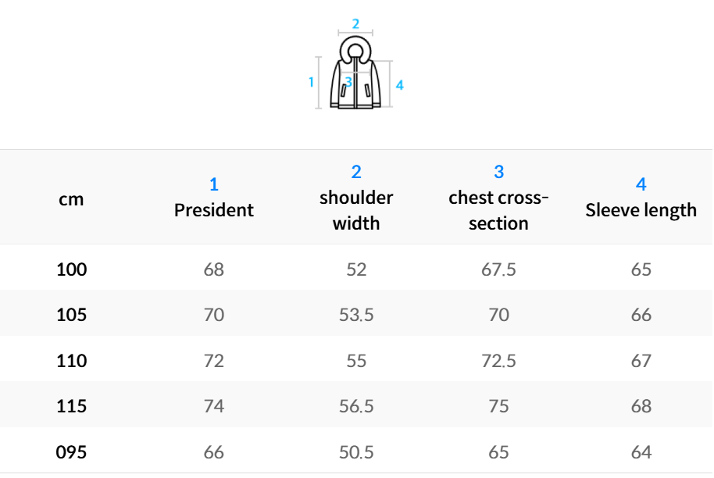Click the 67.5 chest value for size 100

498,270
